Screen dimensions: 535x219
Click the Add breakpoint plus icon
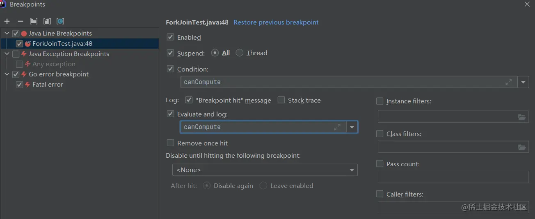(x=7, y=21)
